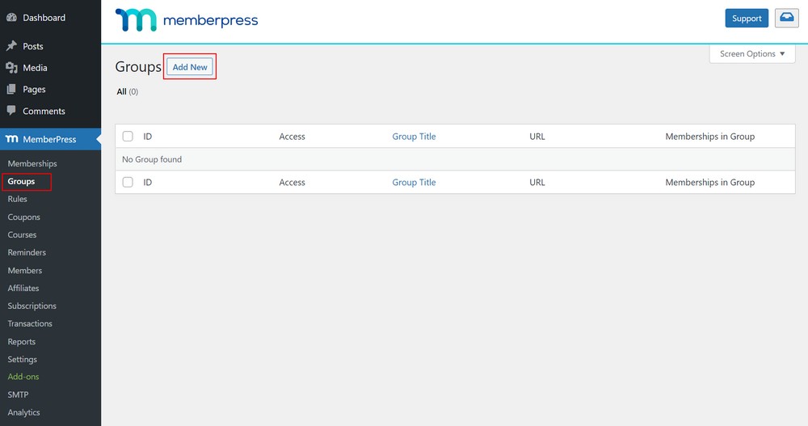Tick the select-all checkbox in table footer
Image resolution: width=808 pixels, height=426 pixels.
coord(128,182)
